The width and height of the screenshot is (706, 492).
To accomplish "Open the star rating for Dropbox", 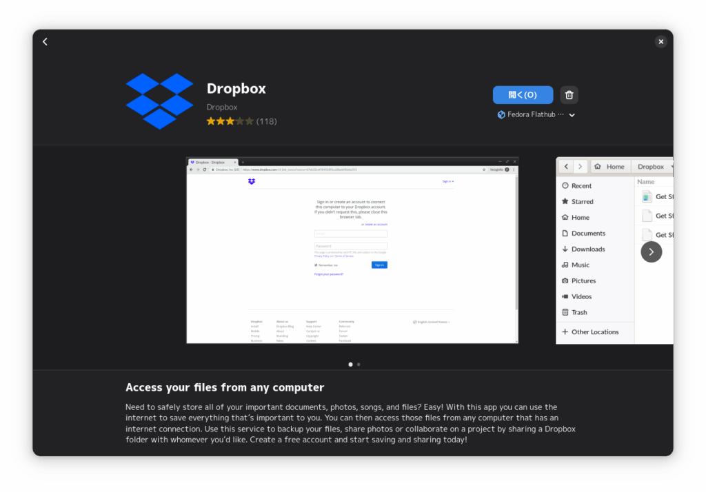I will coord(230,121).
